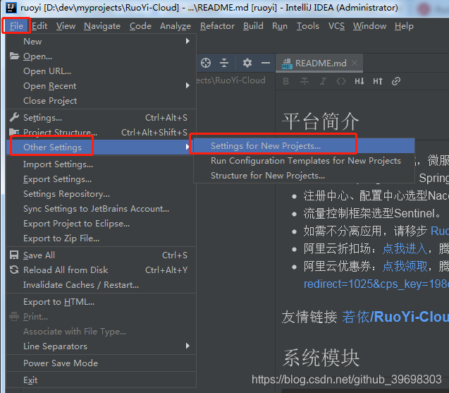The width and height of the screenshot is (449, 393).
Task: Click the collapse all icon in project toolbar
Action: pos(224,63)
